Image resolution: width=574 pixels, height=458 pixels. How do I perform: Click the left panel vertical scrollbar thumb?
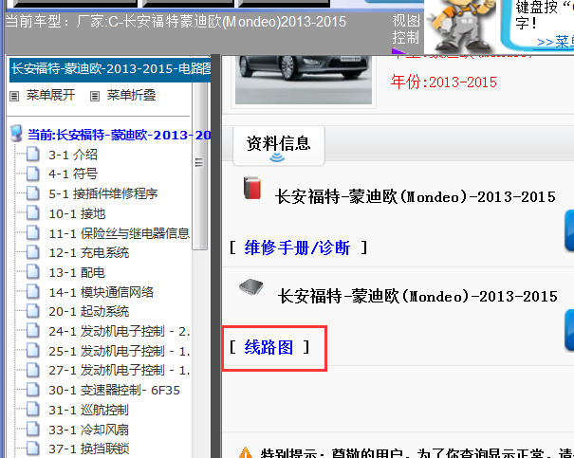coord(199,165)
